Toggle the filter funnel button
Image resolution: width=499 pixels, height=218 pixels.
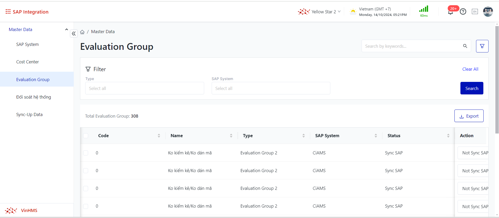pyautogui.click(x=482, y=46)
